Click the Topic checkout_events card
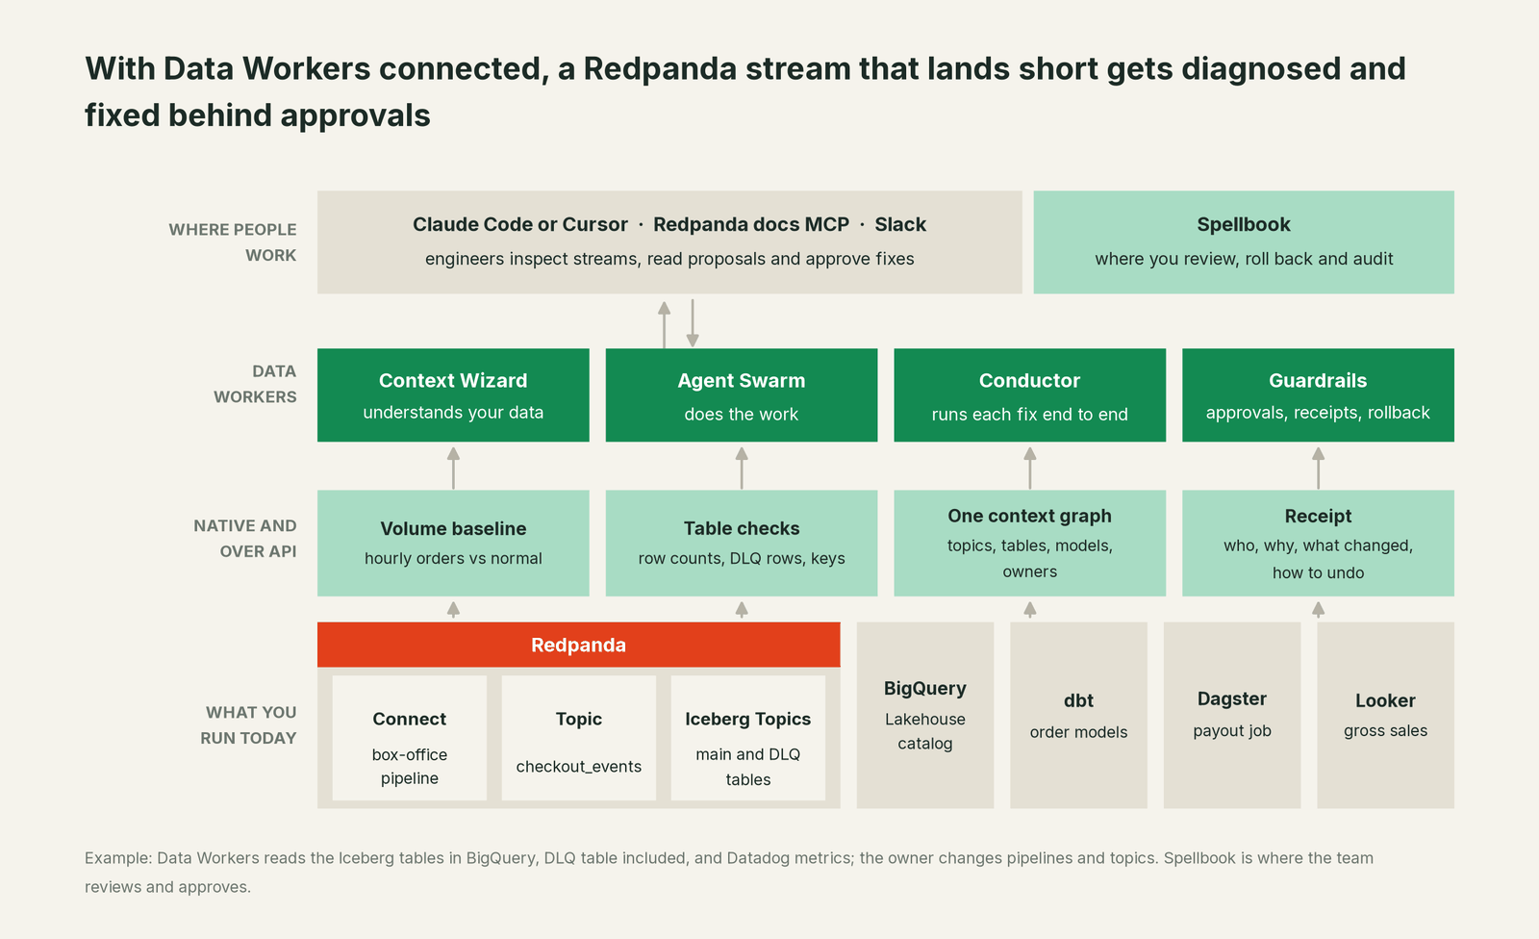1539x939 pixels. 579,738
